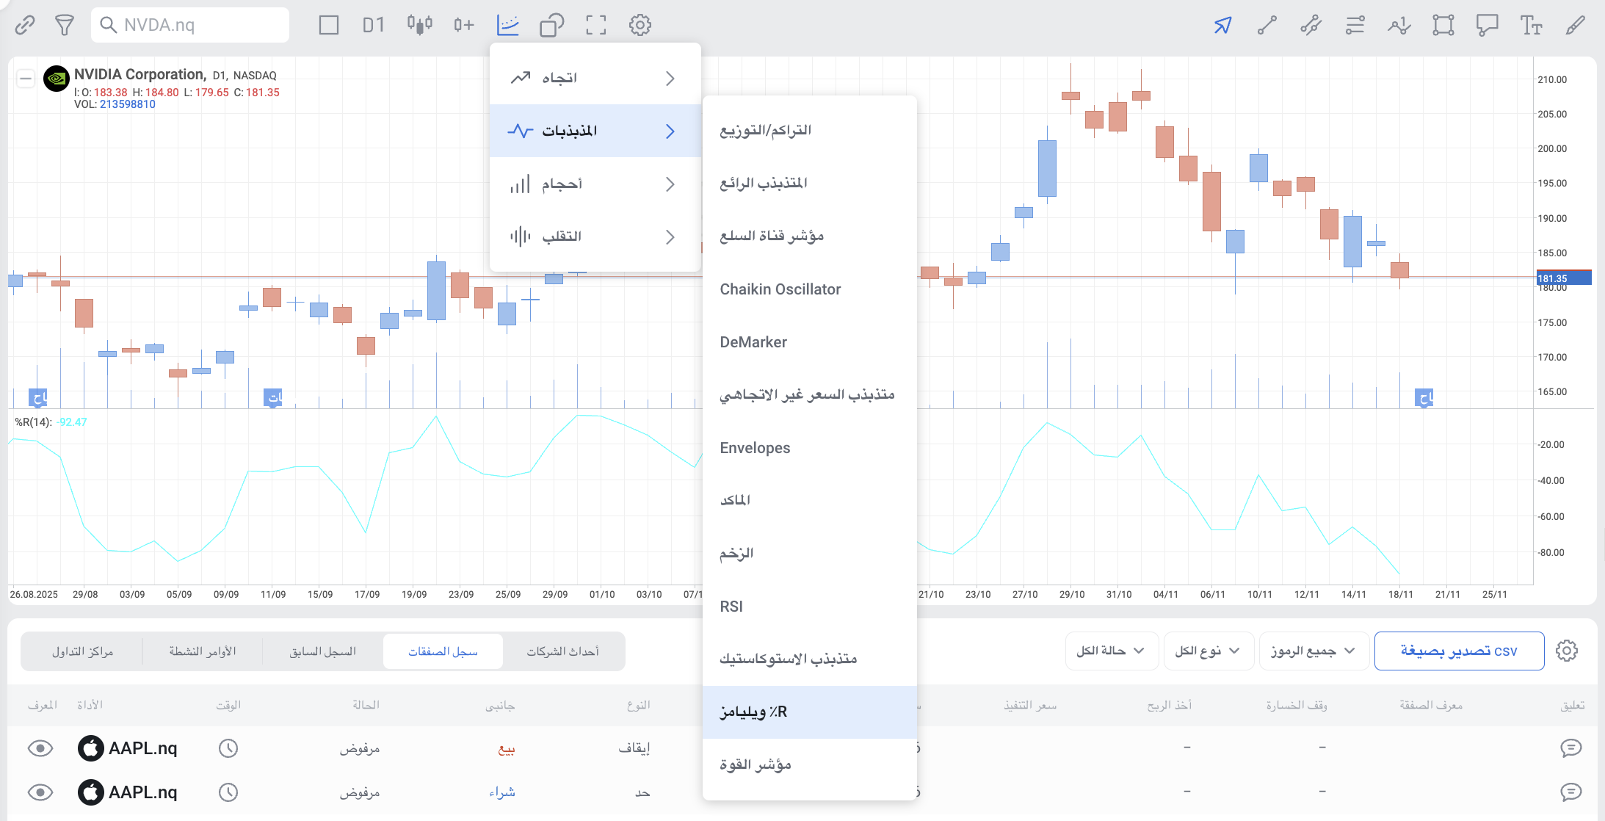This screenshot has height=821, width=1605.
Task: Click the 'تصدير بصيغة CSV' export button
Action: tap(1458, 651)
